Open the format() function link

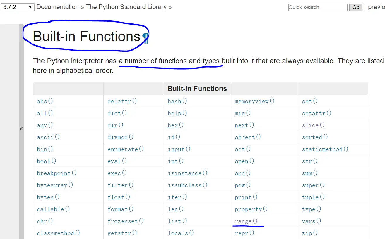pos(120,209)
